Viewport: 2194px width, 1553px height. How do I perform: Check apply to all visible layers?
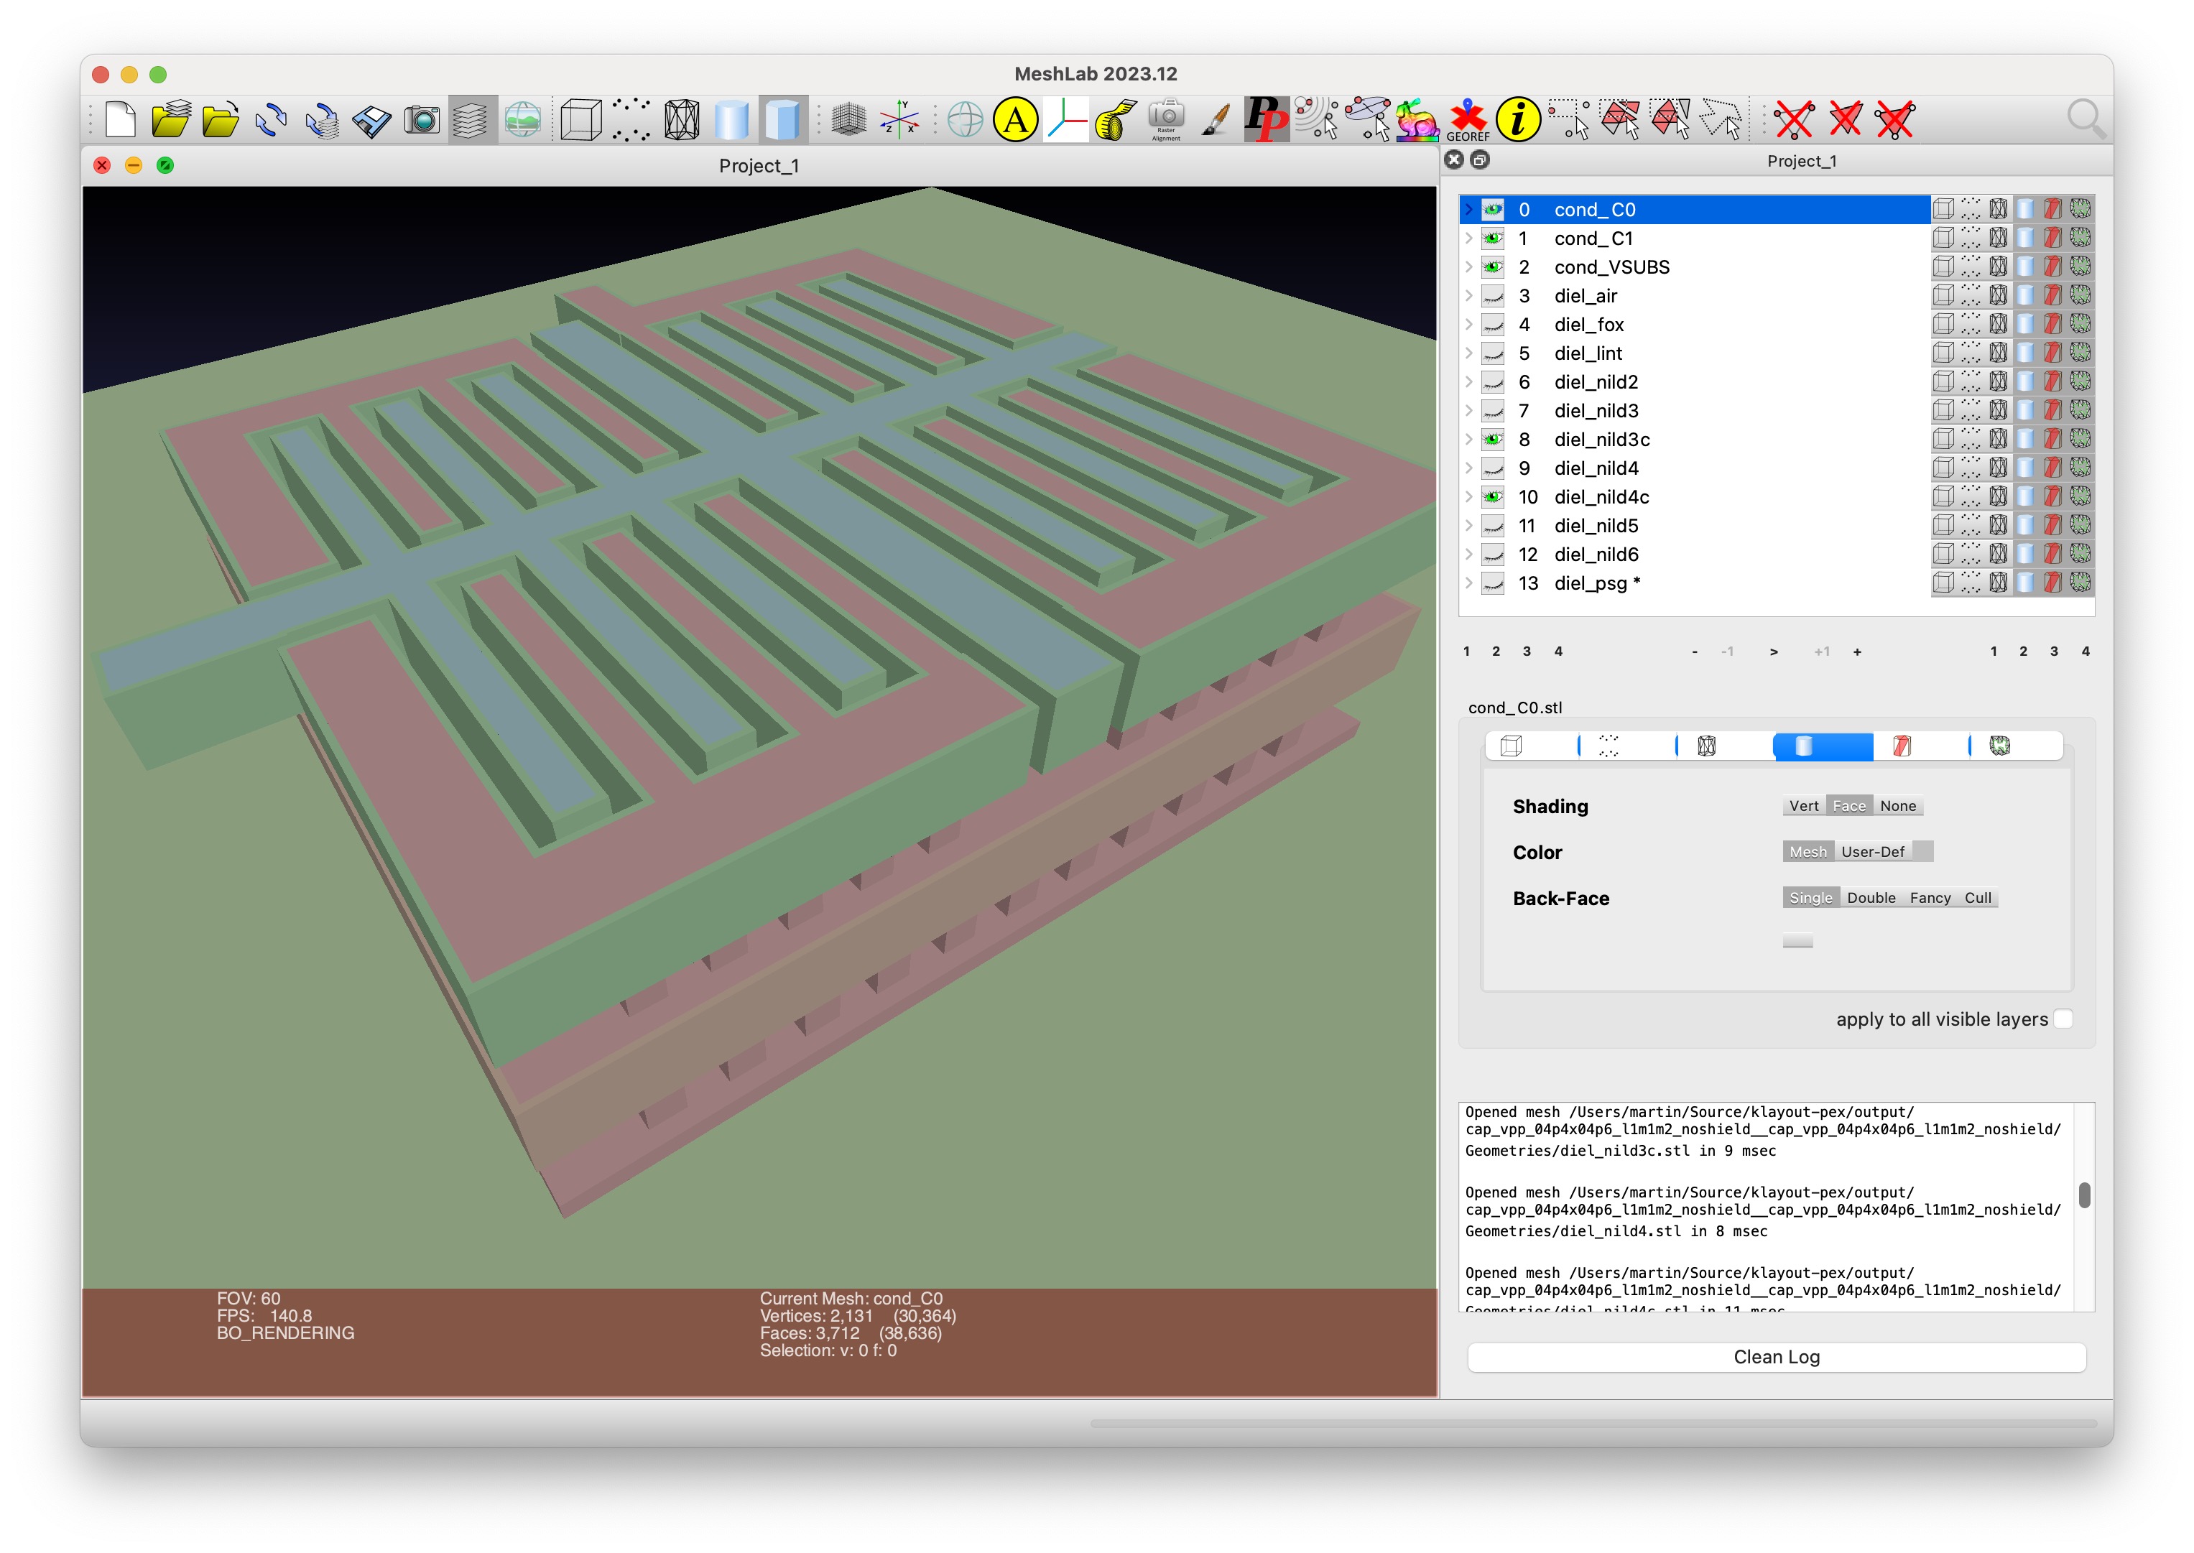pos(2063,1019)
